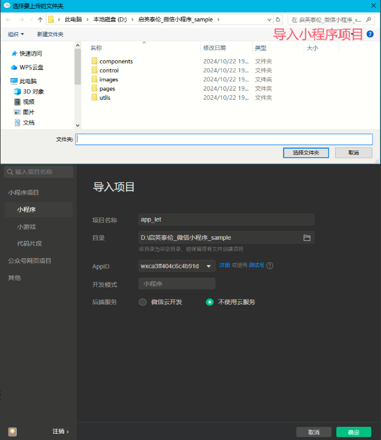
Task: Click the folder browse icon in 目录 field
Action: click(307, 237)
